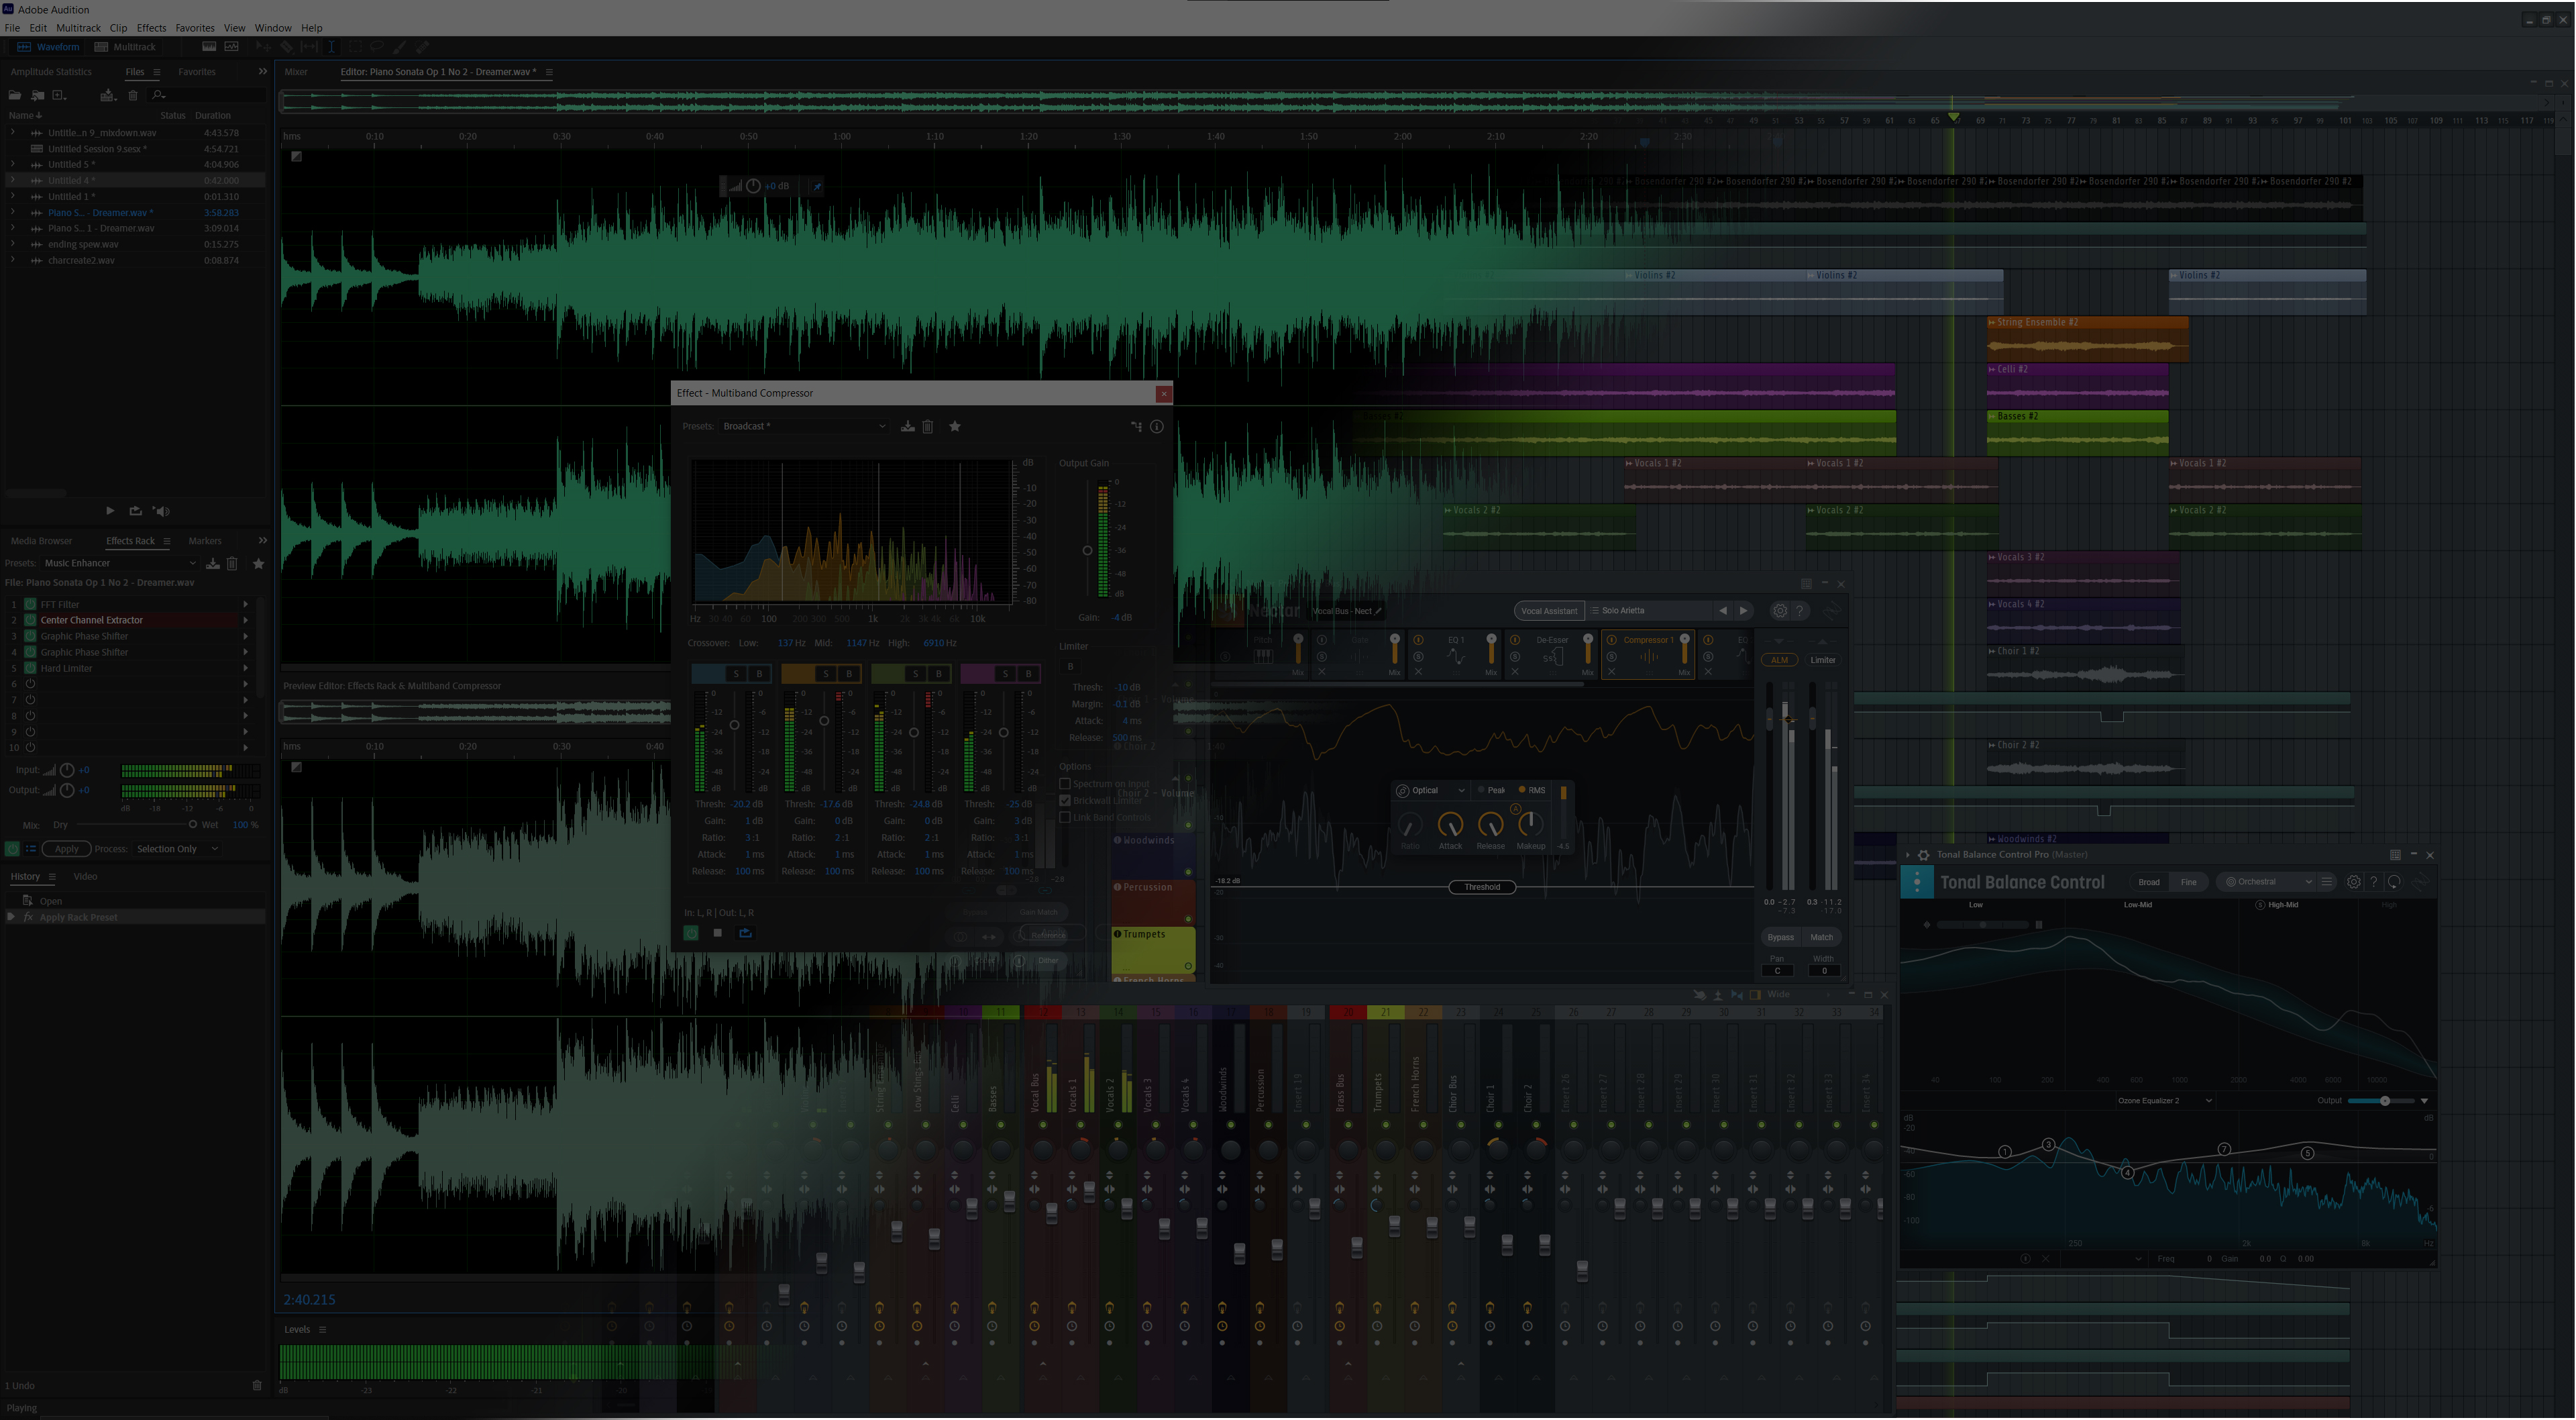Click the Lasso Selection tool

(377, 47)
